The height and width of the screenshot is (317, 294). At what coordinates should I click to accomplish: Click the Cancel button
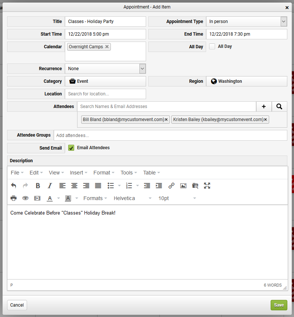click(17, 305)
